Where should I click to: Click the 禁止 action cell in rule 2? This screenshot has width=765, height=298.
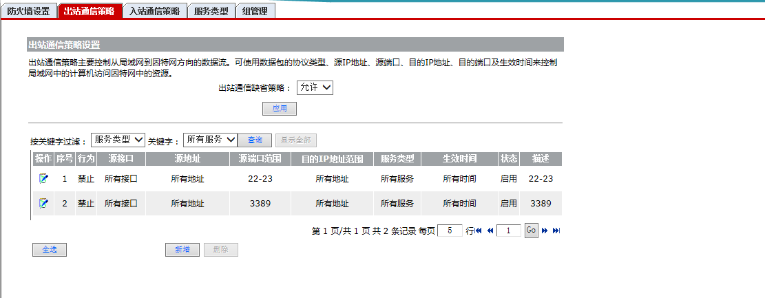click(86, 204)
